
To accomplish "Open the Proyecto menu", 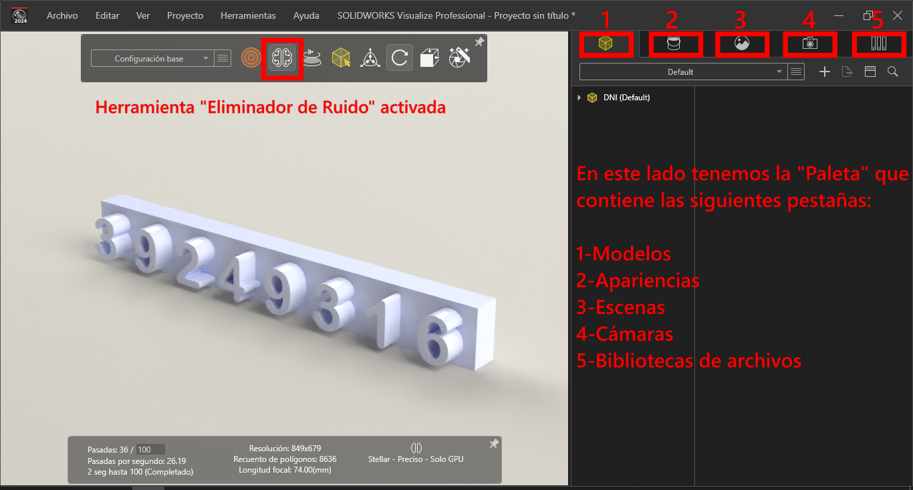I will (x=185, y=15).
